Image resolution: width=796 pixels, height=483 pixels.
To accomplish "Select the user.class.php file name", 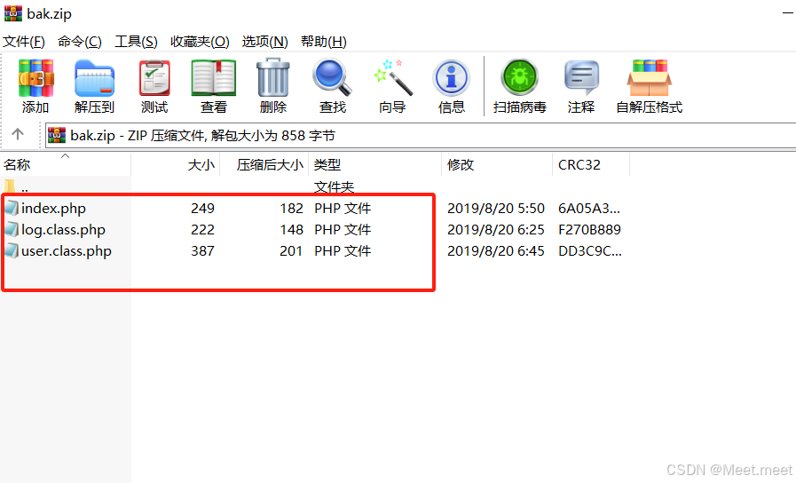I will coord(67,251).
